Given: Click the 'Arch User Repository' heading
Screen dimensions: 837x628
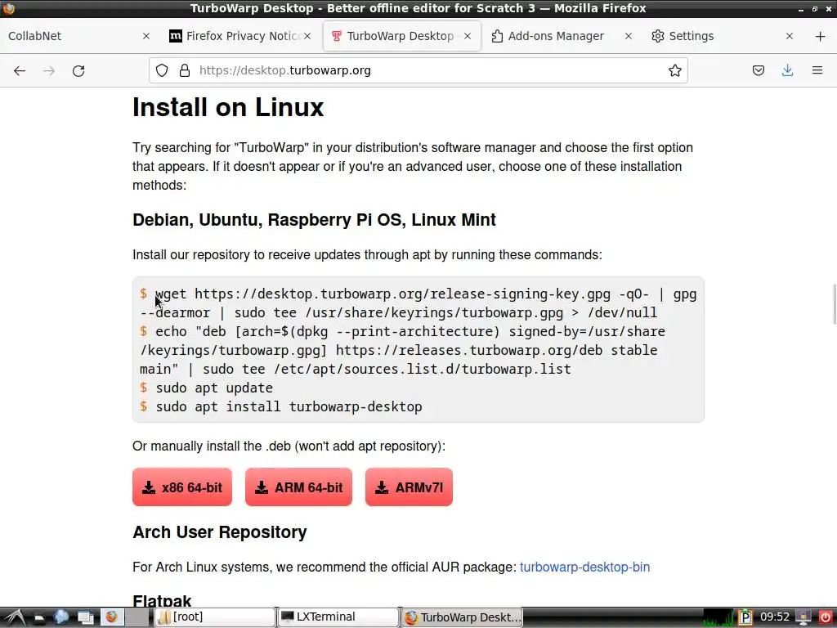Looking at the screenshot, I should [x=219, y=532].
